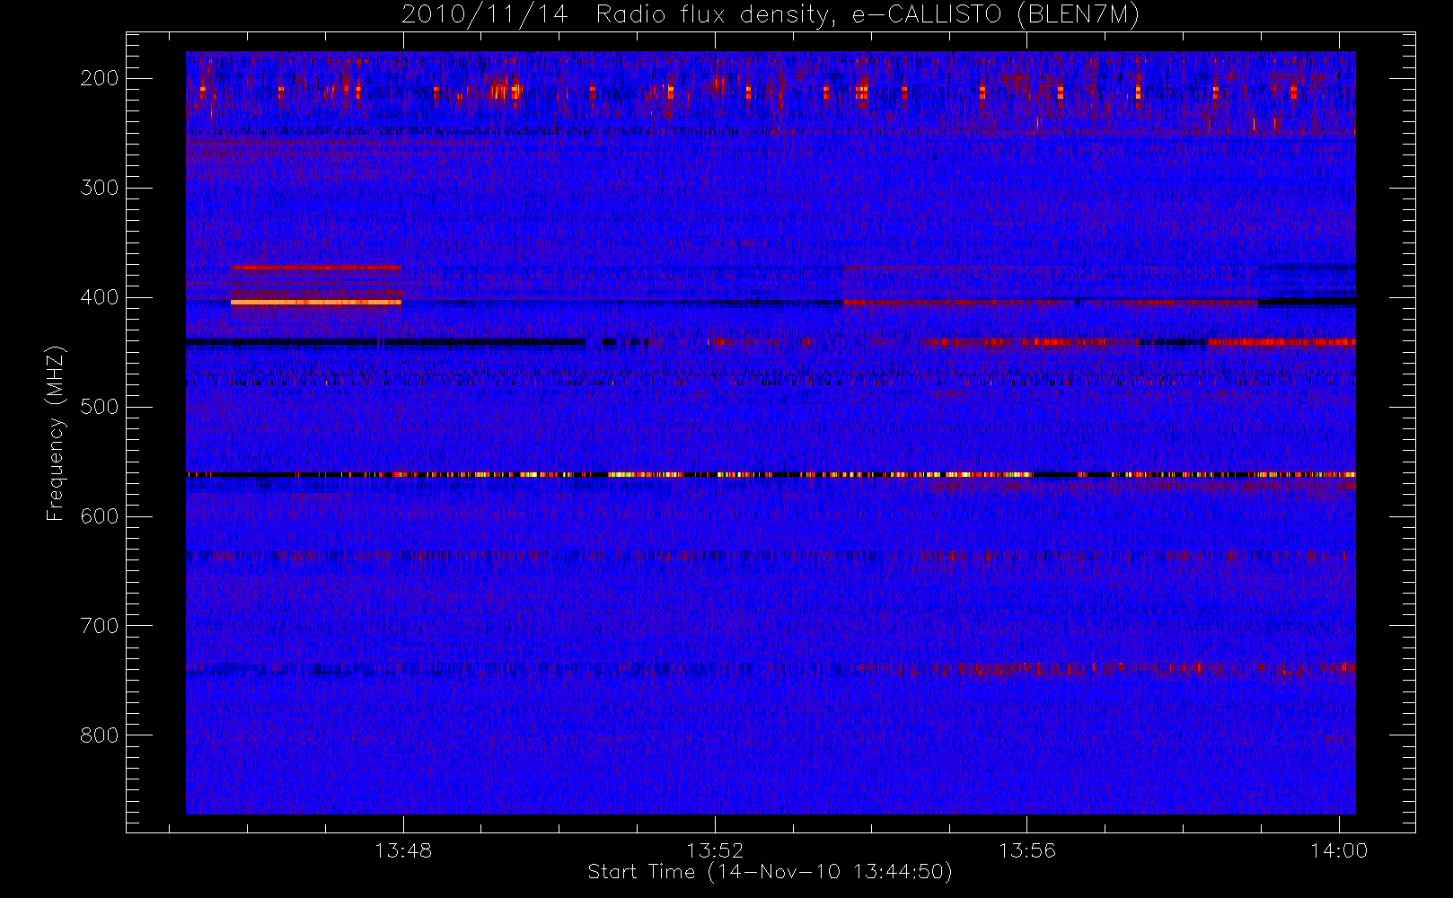1453x898 pixels.
Task: Click the red emission band near 372 MHz
Action: [316, 268]
